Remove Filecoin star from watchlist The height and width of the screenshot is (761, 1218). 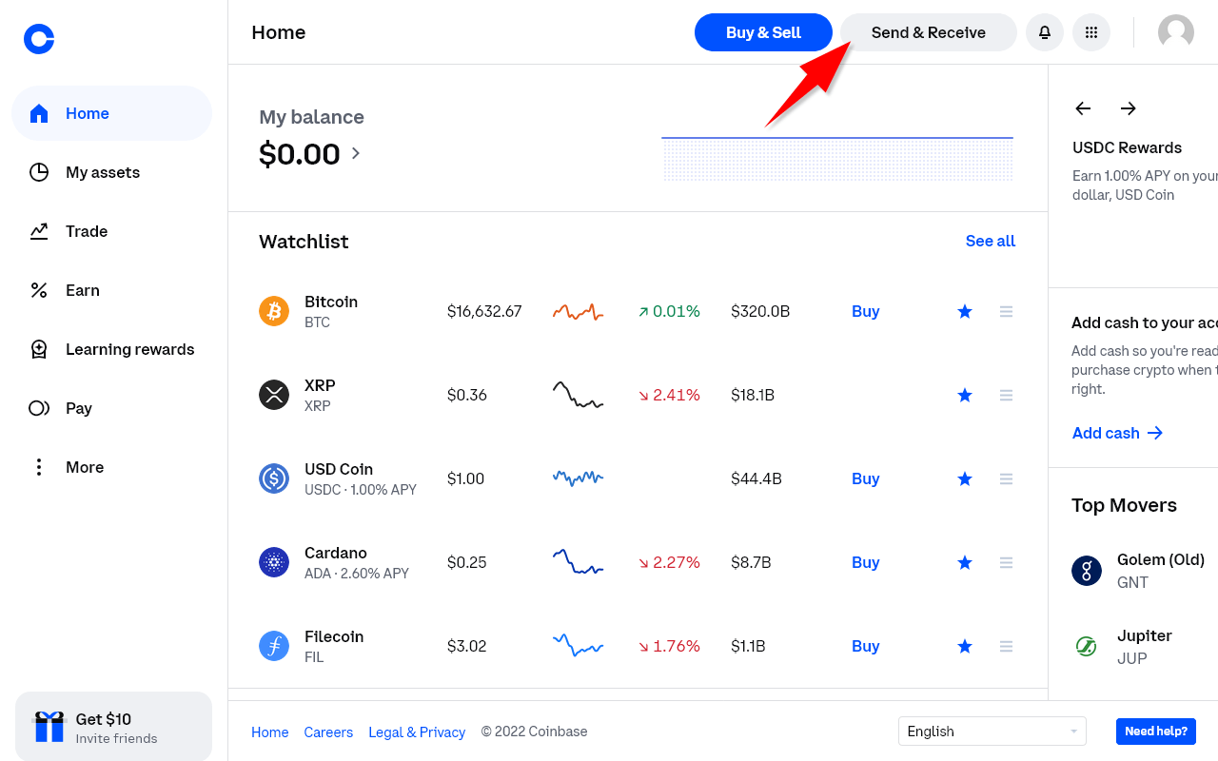point(965,646)
